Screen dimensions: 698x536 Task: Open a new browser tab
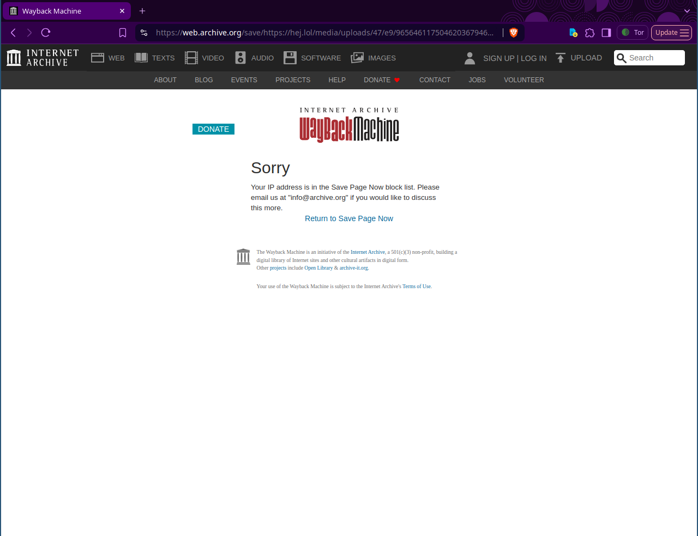tap(142, 11)
